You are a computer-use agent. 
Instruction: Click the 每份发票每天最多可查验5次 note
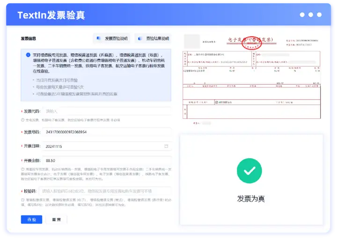coord(59,87)
